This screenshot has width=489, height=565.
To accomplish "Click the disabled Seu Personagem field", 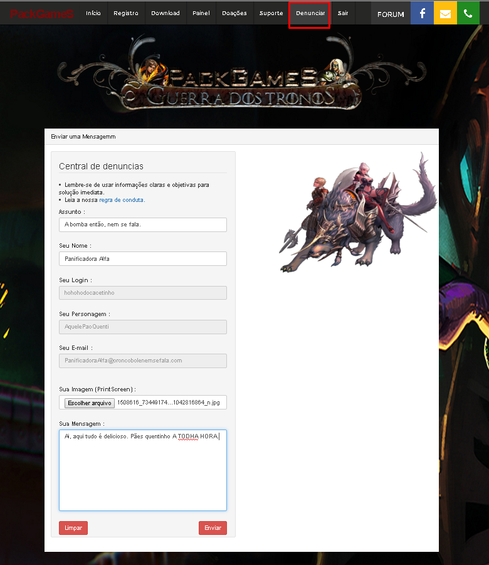I will [x=143, y=327].
